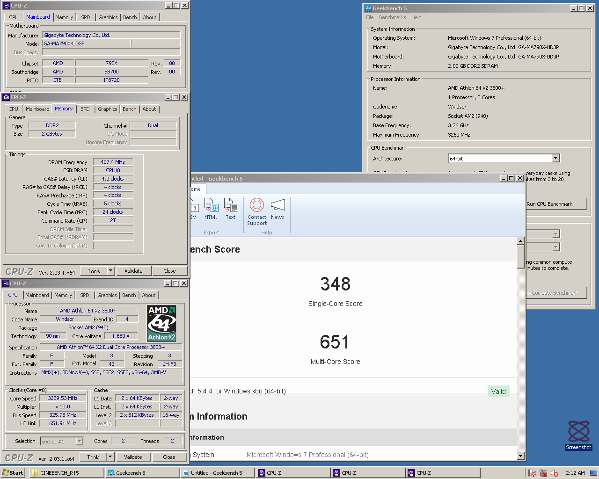Click Close button in bottom CPU-Z window
Image resolution: width=599 pixels, height=479 pixels.
pyautogui.click(x=169, y=457)
